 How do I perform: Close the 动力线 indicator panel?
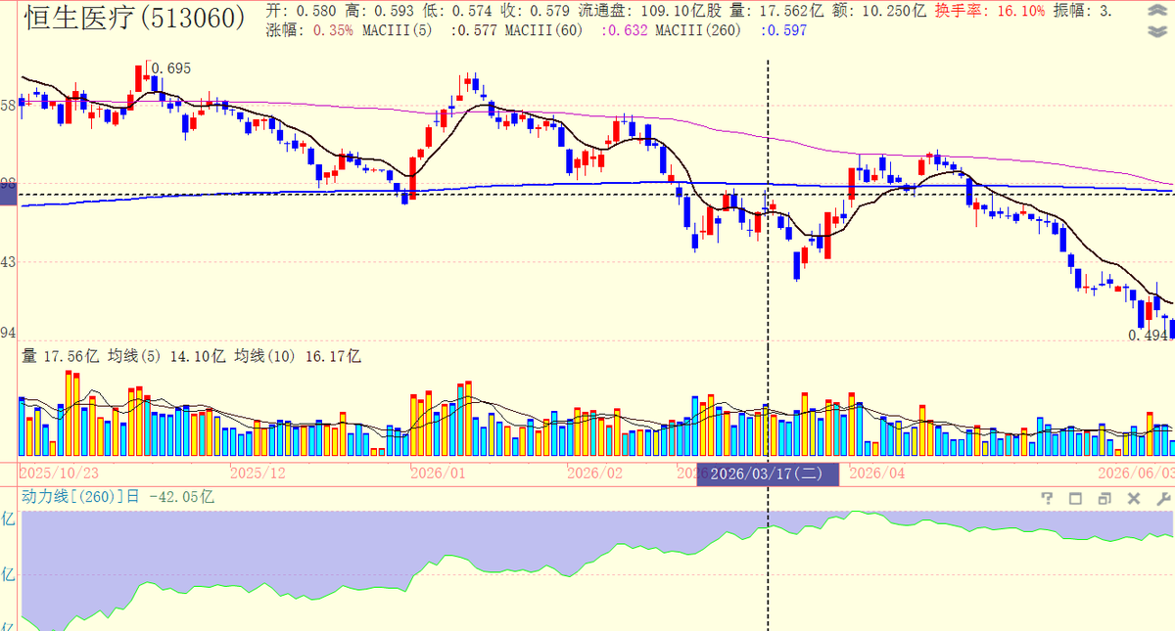pyautogui.click(x=1134, y=498)
